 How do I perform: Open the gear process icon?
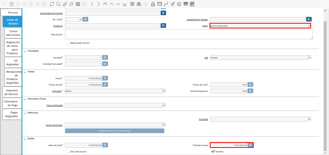coord(179,4)
